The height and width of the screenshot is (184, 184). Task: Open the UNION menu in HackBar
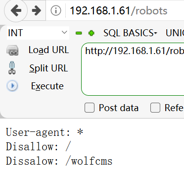[x=175, y=33]
